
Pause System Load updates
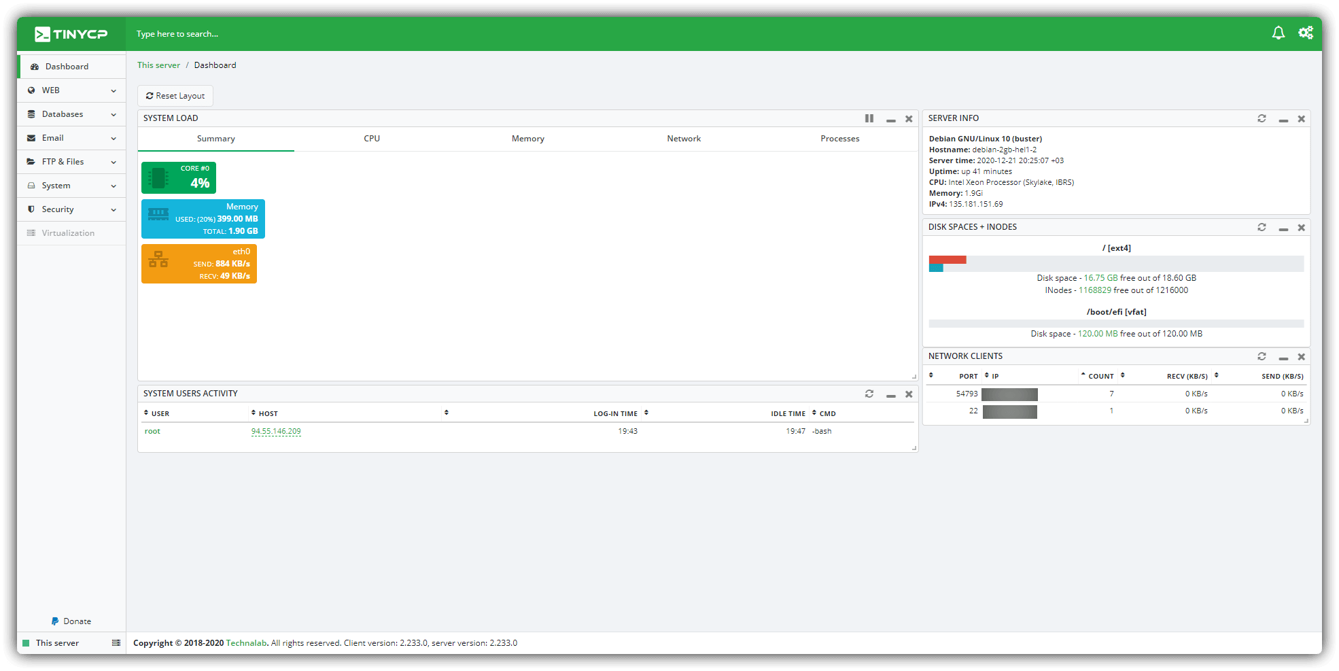point(869,118)
